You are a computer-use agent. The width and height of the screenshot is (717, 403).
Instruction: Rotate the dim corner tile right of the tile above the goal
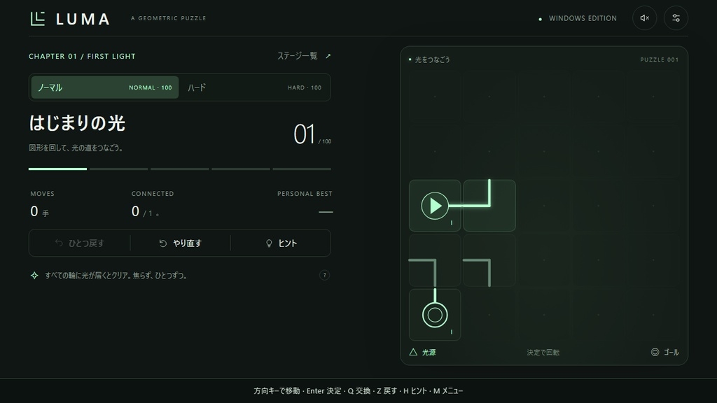click(489, 260)
